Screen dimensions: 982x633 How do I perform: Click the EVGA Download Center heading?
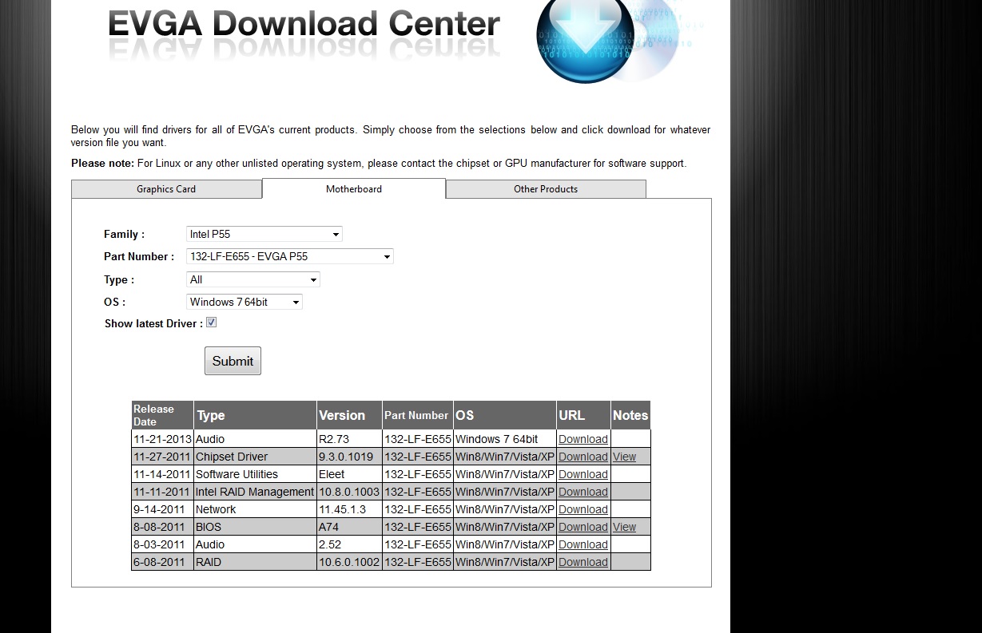(304, 24)
